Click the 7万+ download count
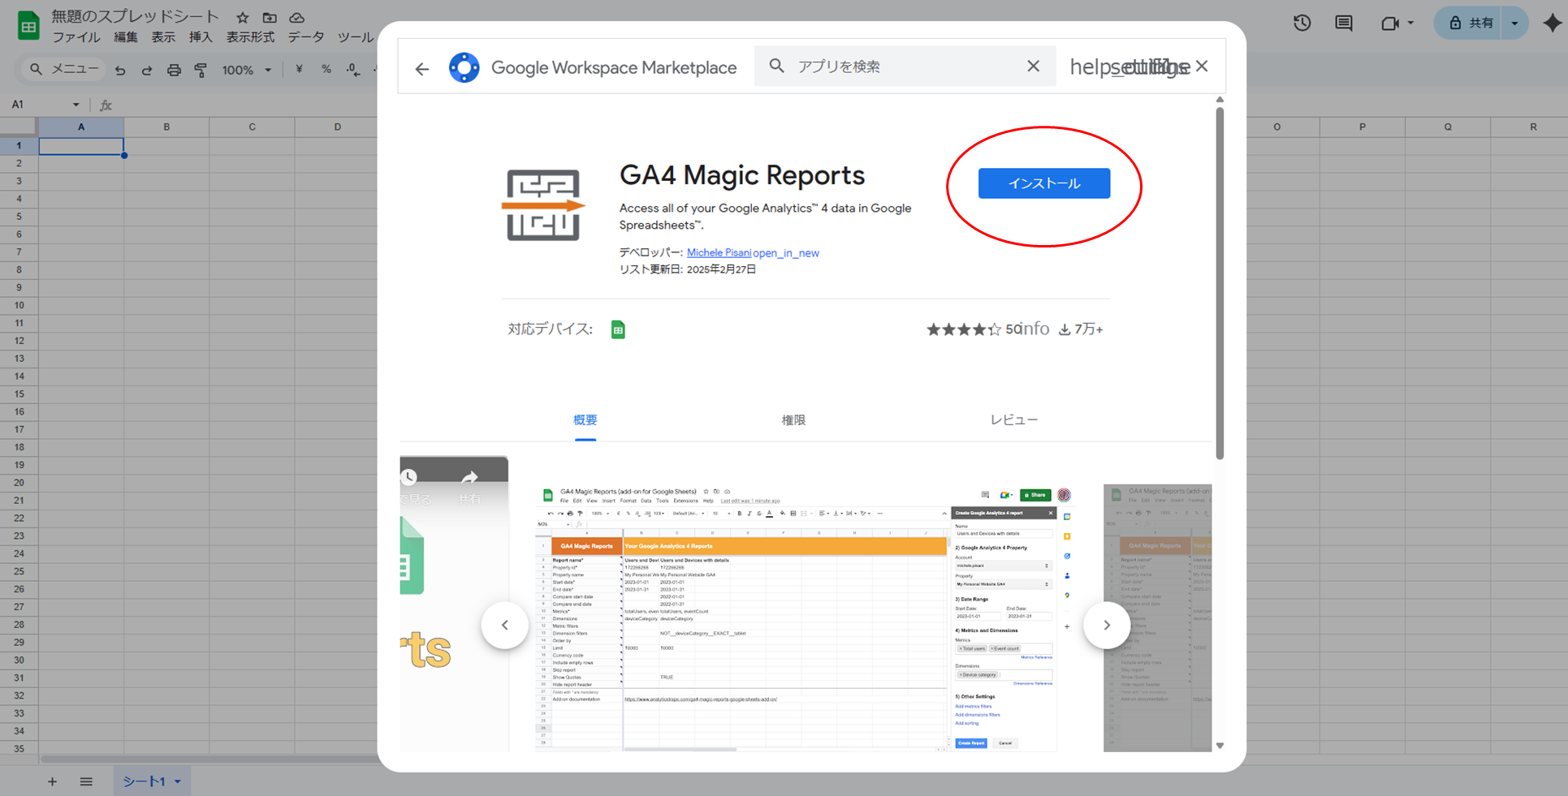Viewport: 1568px width, 796px height. pos(1081,329)
